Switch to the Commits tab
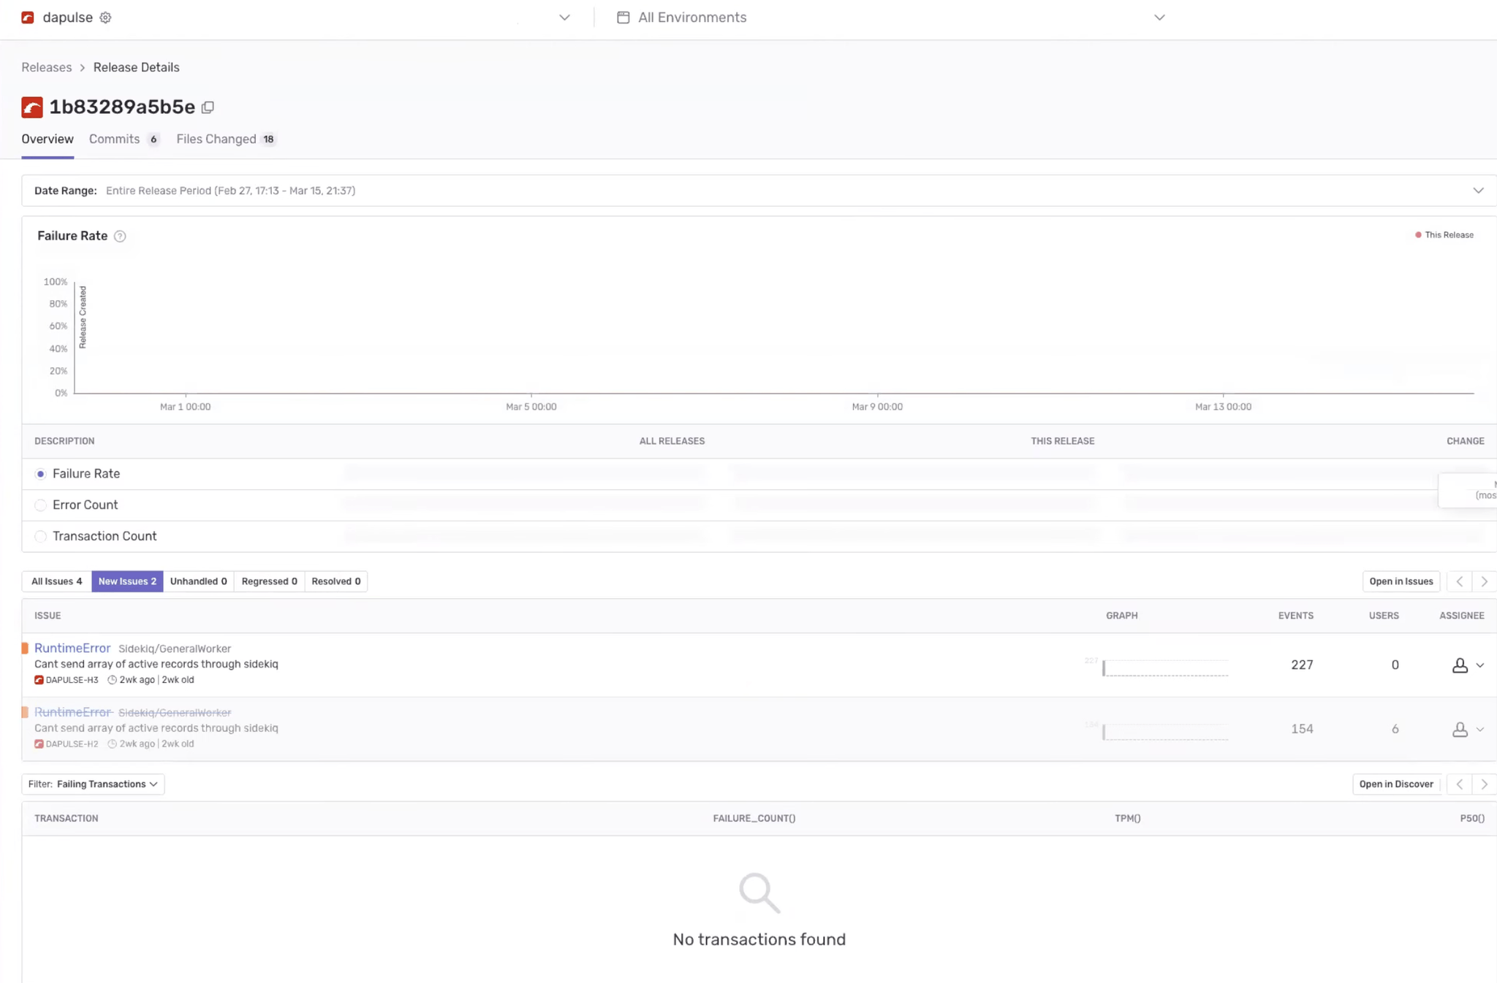This screenshot has height=983, width=1497. coord(115,139)
